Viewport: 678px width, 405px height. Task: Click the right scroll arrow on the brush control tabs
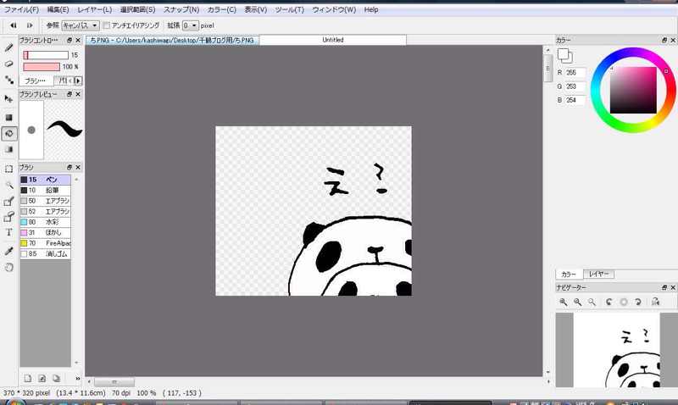pos(78,80)
